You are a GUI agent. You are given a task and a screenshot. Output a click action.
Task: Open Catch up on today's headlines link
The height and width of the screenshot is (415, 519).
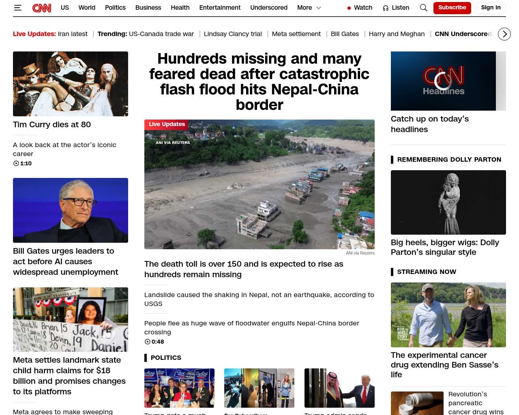pos(430,124)
